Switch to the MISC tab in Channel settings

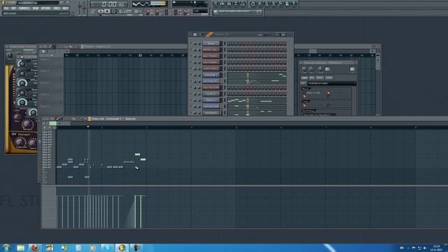tap(320, 78)
